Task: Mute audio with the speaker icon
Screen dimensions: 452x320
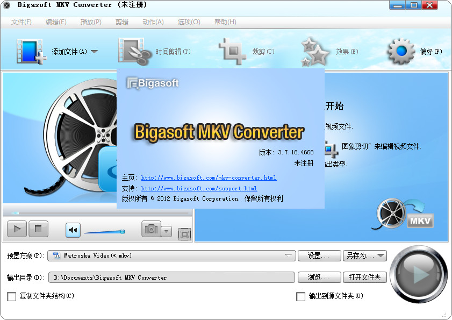Action: point(73,230)
